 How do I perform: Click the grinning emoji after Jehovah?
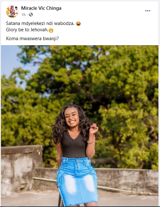tap(51, 30)
